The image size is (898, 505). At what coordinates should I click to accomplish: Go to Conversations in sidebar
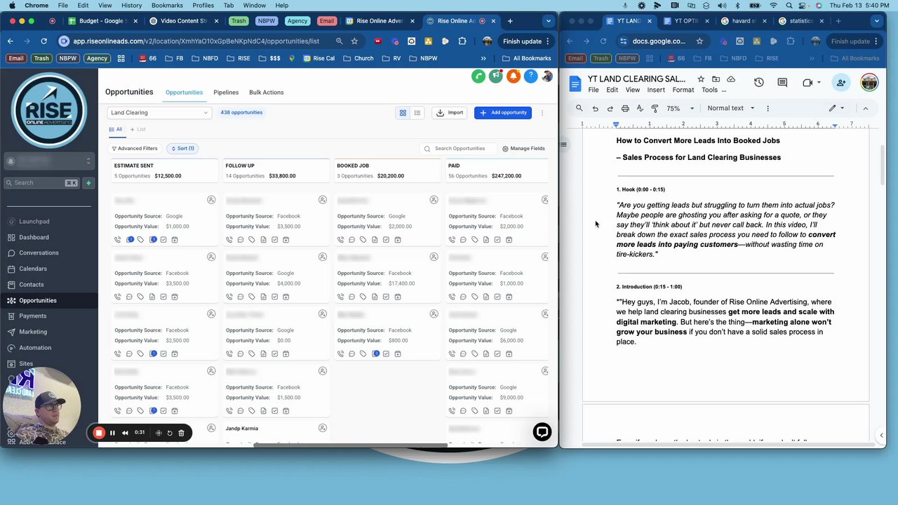tap(39, 252)
